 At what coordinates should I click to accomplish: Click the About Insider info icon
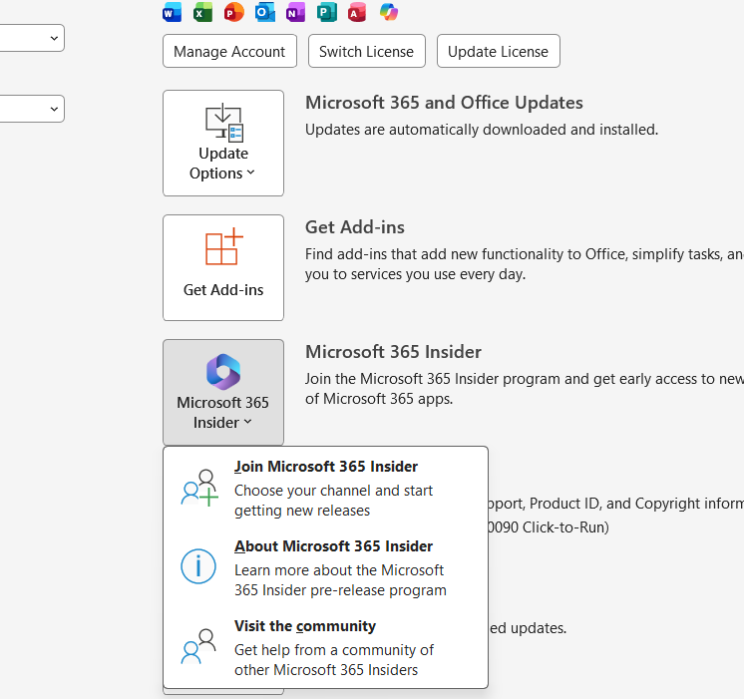click(x=198, y=566)
